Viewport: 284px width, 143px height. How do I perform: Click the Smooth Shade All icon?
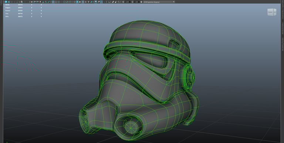tap(77, 2)
